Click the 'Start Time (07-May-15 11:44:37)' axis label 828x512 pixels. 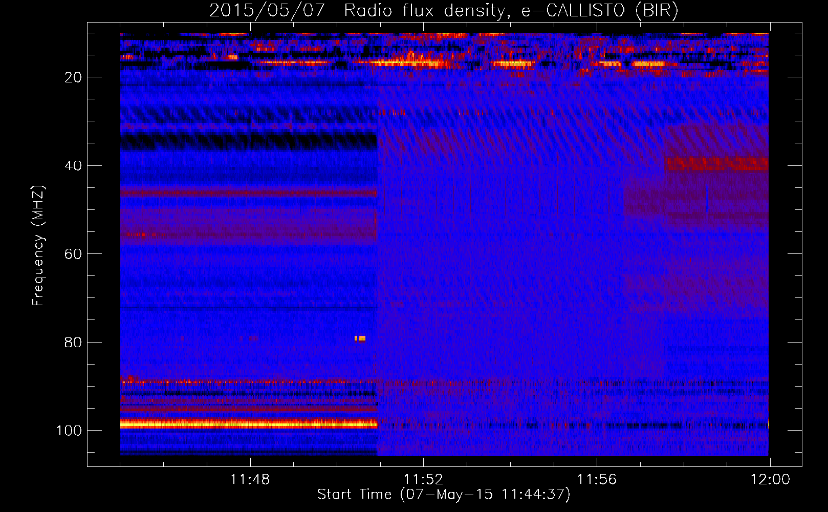tap(444, 495)
